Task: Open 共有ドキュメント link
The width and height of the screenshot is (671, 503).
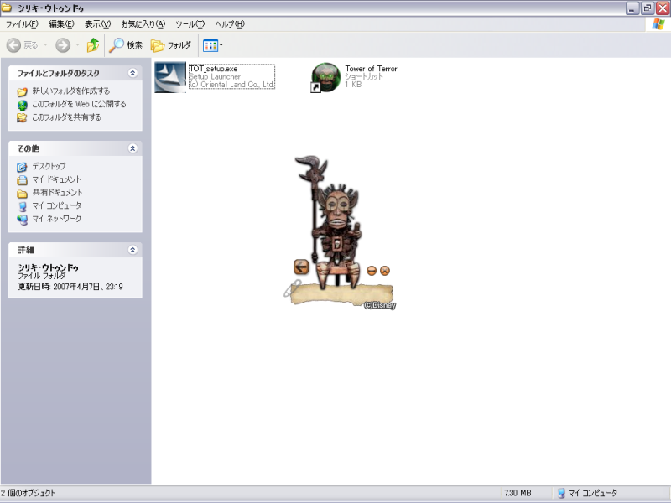Action: click(x=57, y=193)
